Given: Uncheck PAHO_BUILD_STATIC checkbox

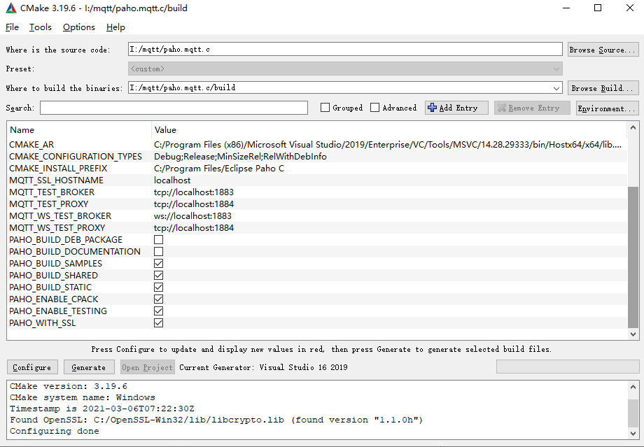Looking at the screenshot, I should (158, 288).
